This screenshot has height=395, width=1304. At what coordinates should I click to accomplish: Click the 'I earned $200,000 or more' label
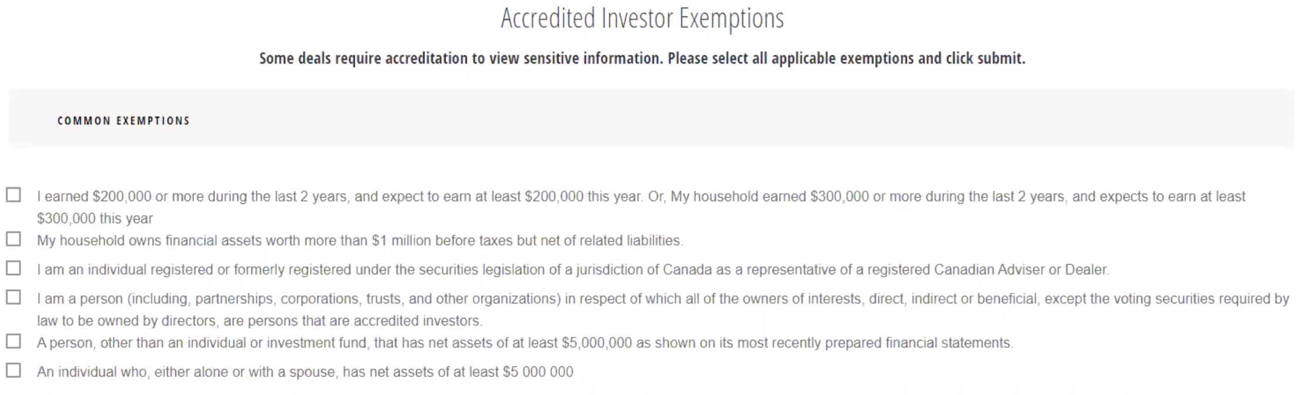pyautogui.click(x=641, y=207)
